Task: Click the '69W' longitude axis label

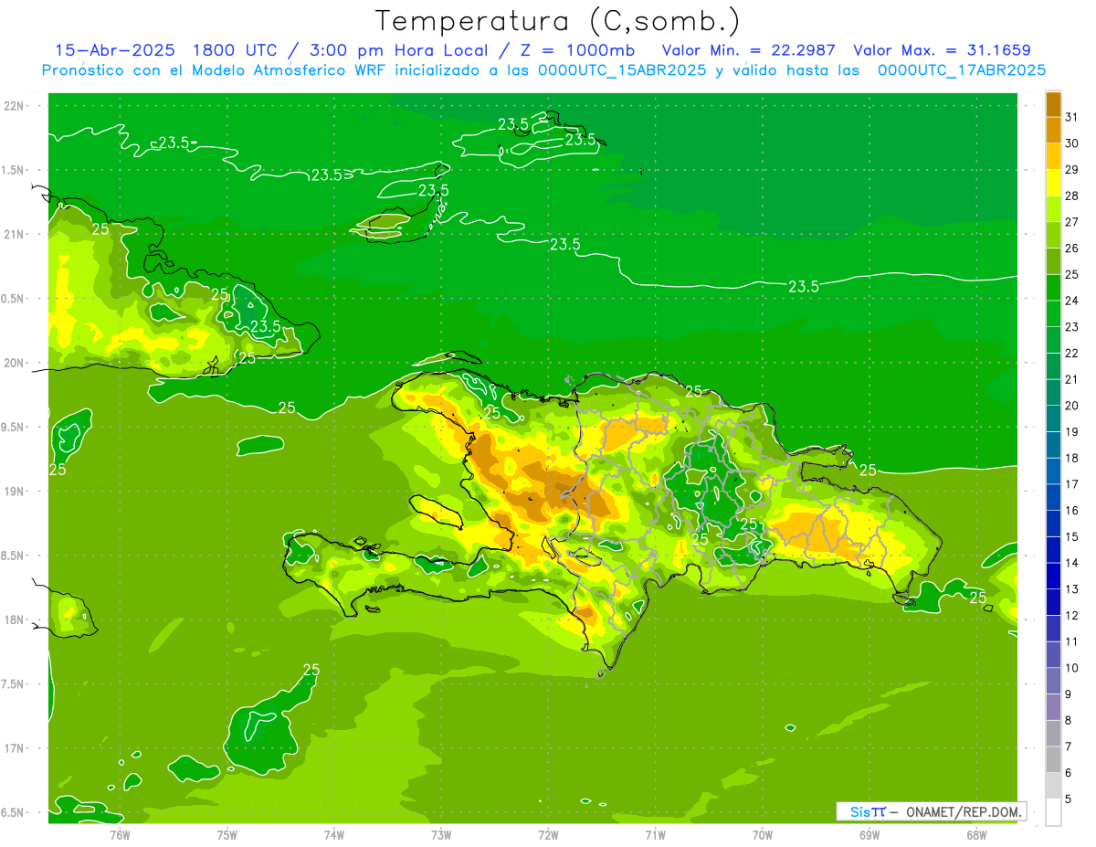Action: [x=869, y=835]
